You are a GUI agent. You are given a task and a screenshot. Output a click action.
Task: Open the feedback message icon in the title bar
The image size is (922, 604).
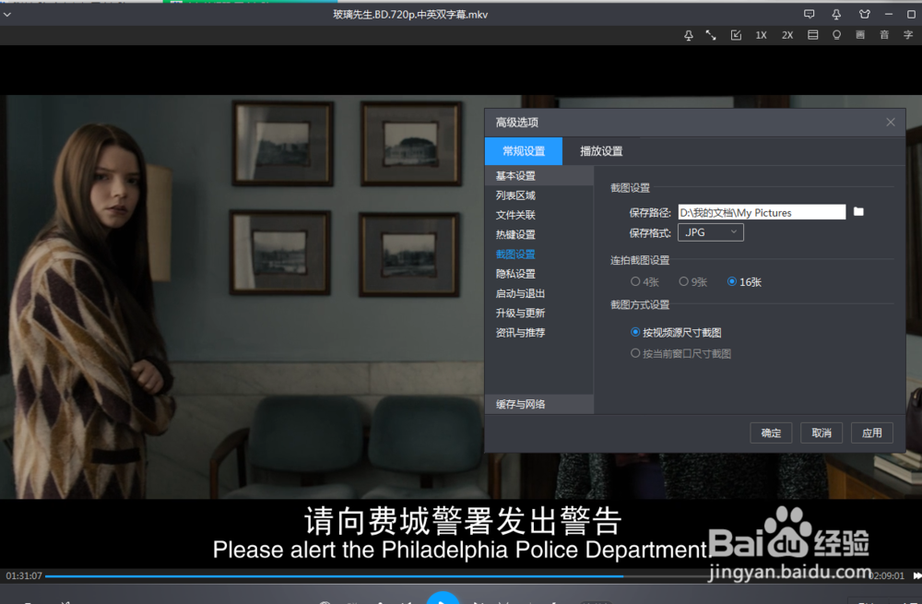coord(810,14)
